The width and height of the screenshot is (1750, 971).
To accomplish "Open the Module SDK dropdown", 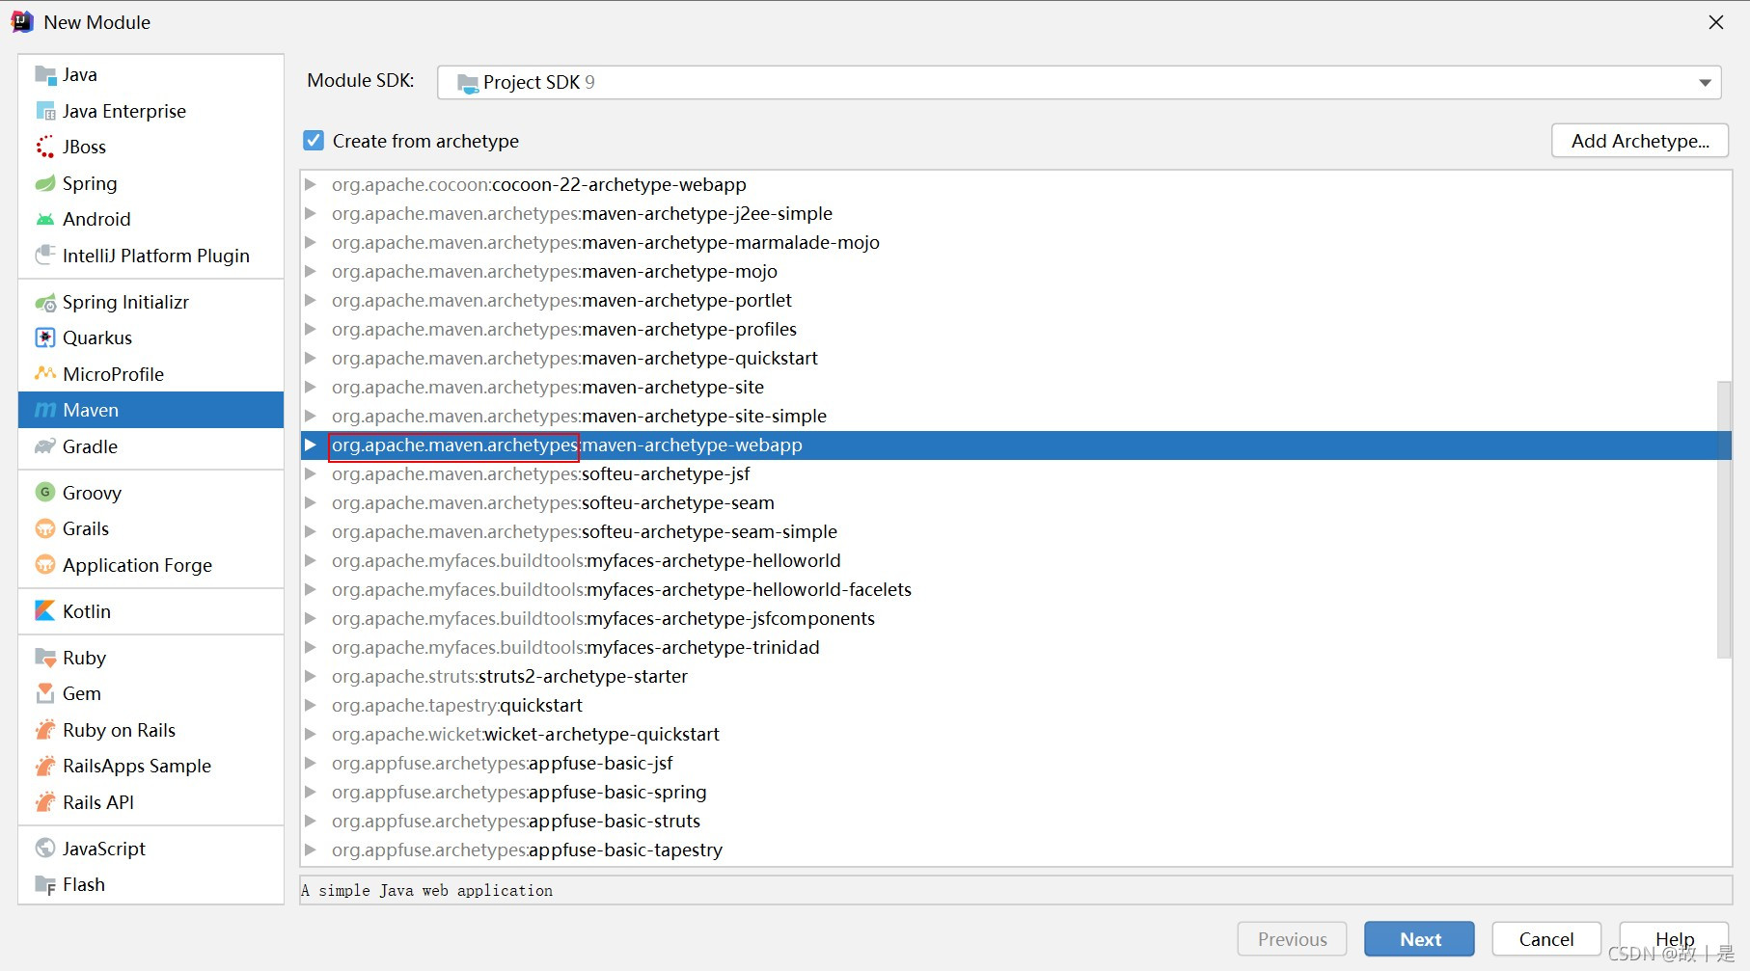I will (x=1079, y=82).
